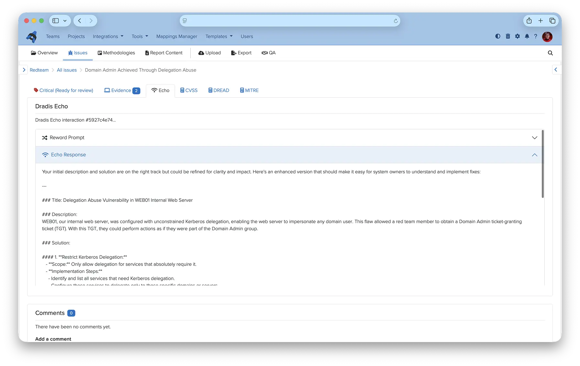580x366 pixels.
Task: Open notifications bell icon
Action: [527, 36]
